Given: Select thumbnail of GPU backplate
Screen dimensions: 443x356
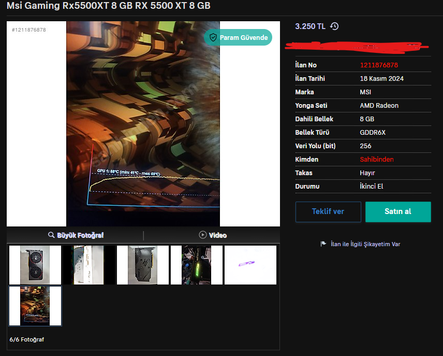Looking at the screenshot, I should coord(143,265).
